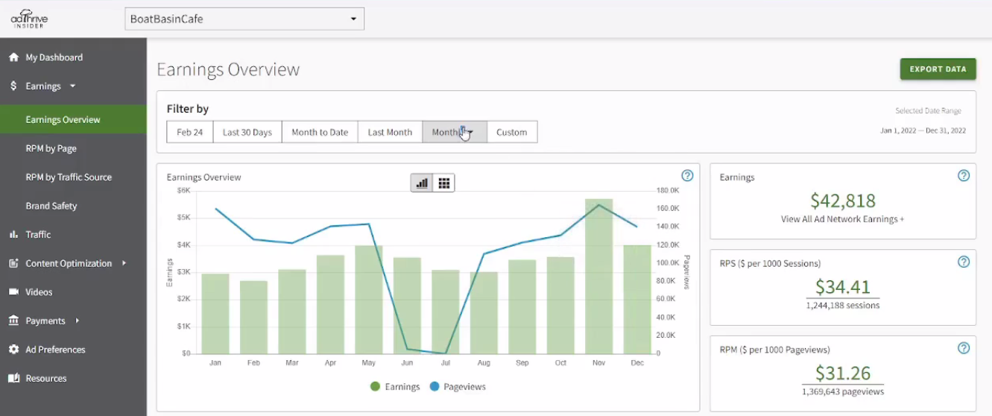Click the selected date range text
This screenshot has width=992, height=416.
923,130
